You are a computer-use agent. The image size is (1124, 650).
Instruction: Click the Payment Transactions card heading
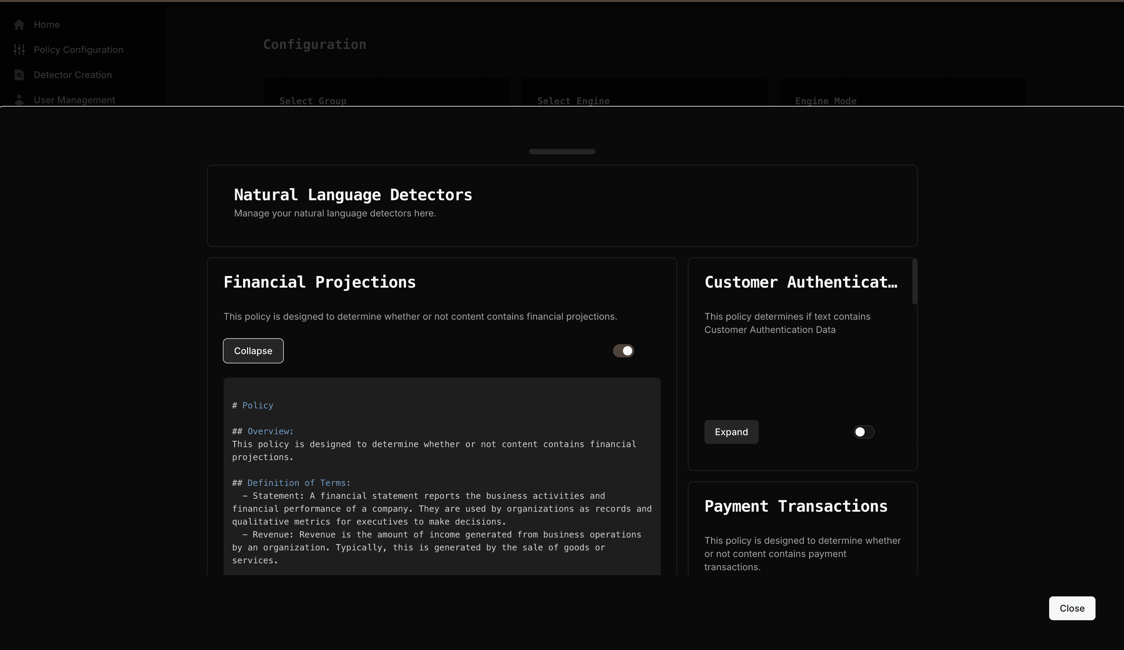point(796,506)
